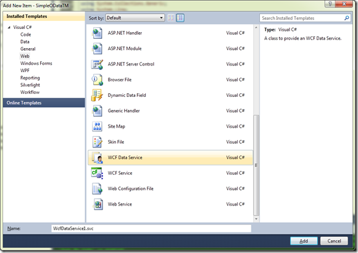This screenshot has height=253, width=358.
Task: Select the Site Map template icon
Action: click(97, 126)
